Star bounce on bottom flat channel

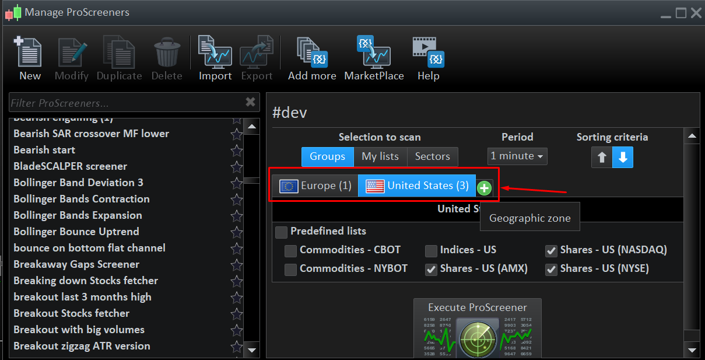pyautogui.click(x=236, y=249)
